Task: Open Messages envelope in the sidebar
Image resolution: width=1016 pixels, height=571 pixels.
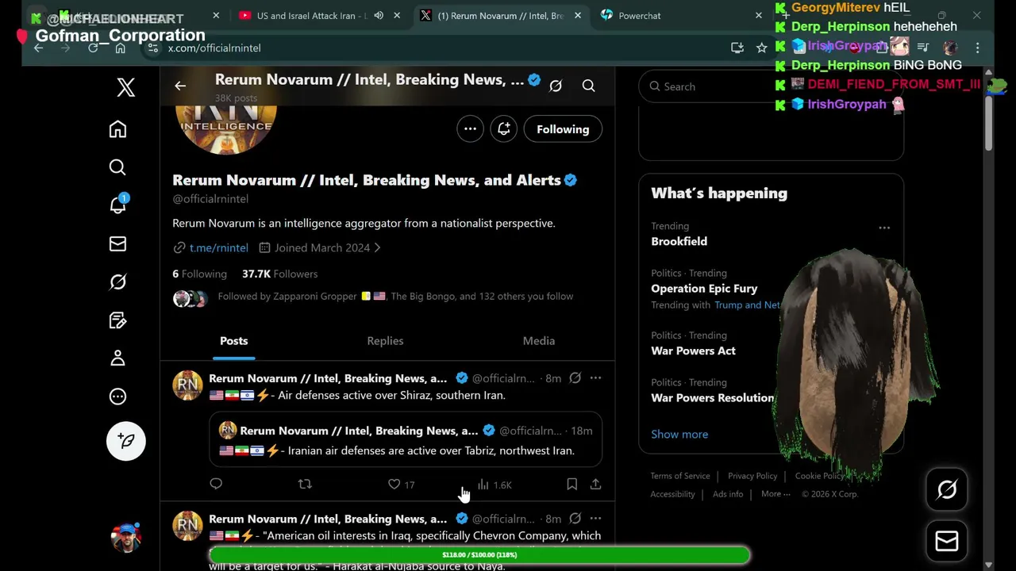Action: pyautogui.click(x=117, y=243)
